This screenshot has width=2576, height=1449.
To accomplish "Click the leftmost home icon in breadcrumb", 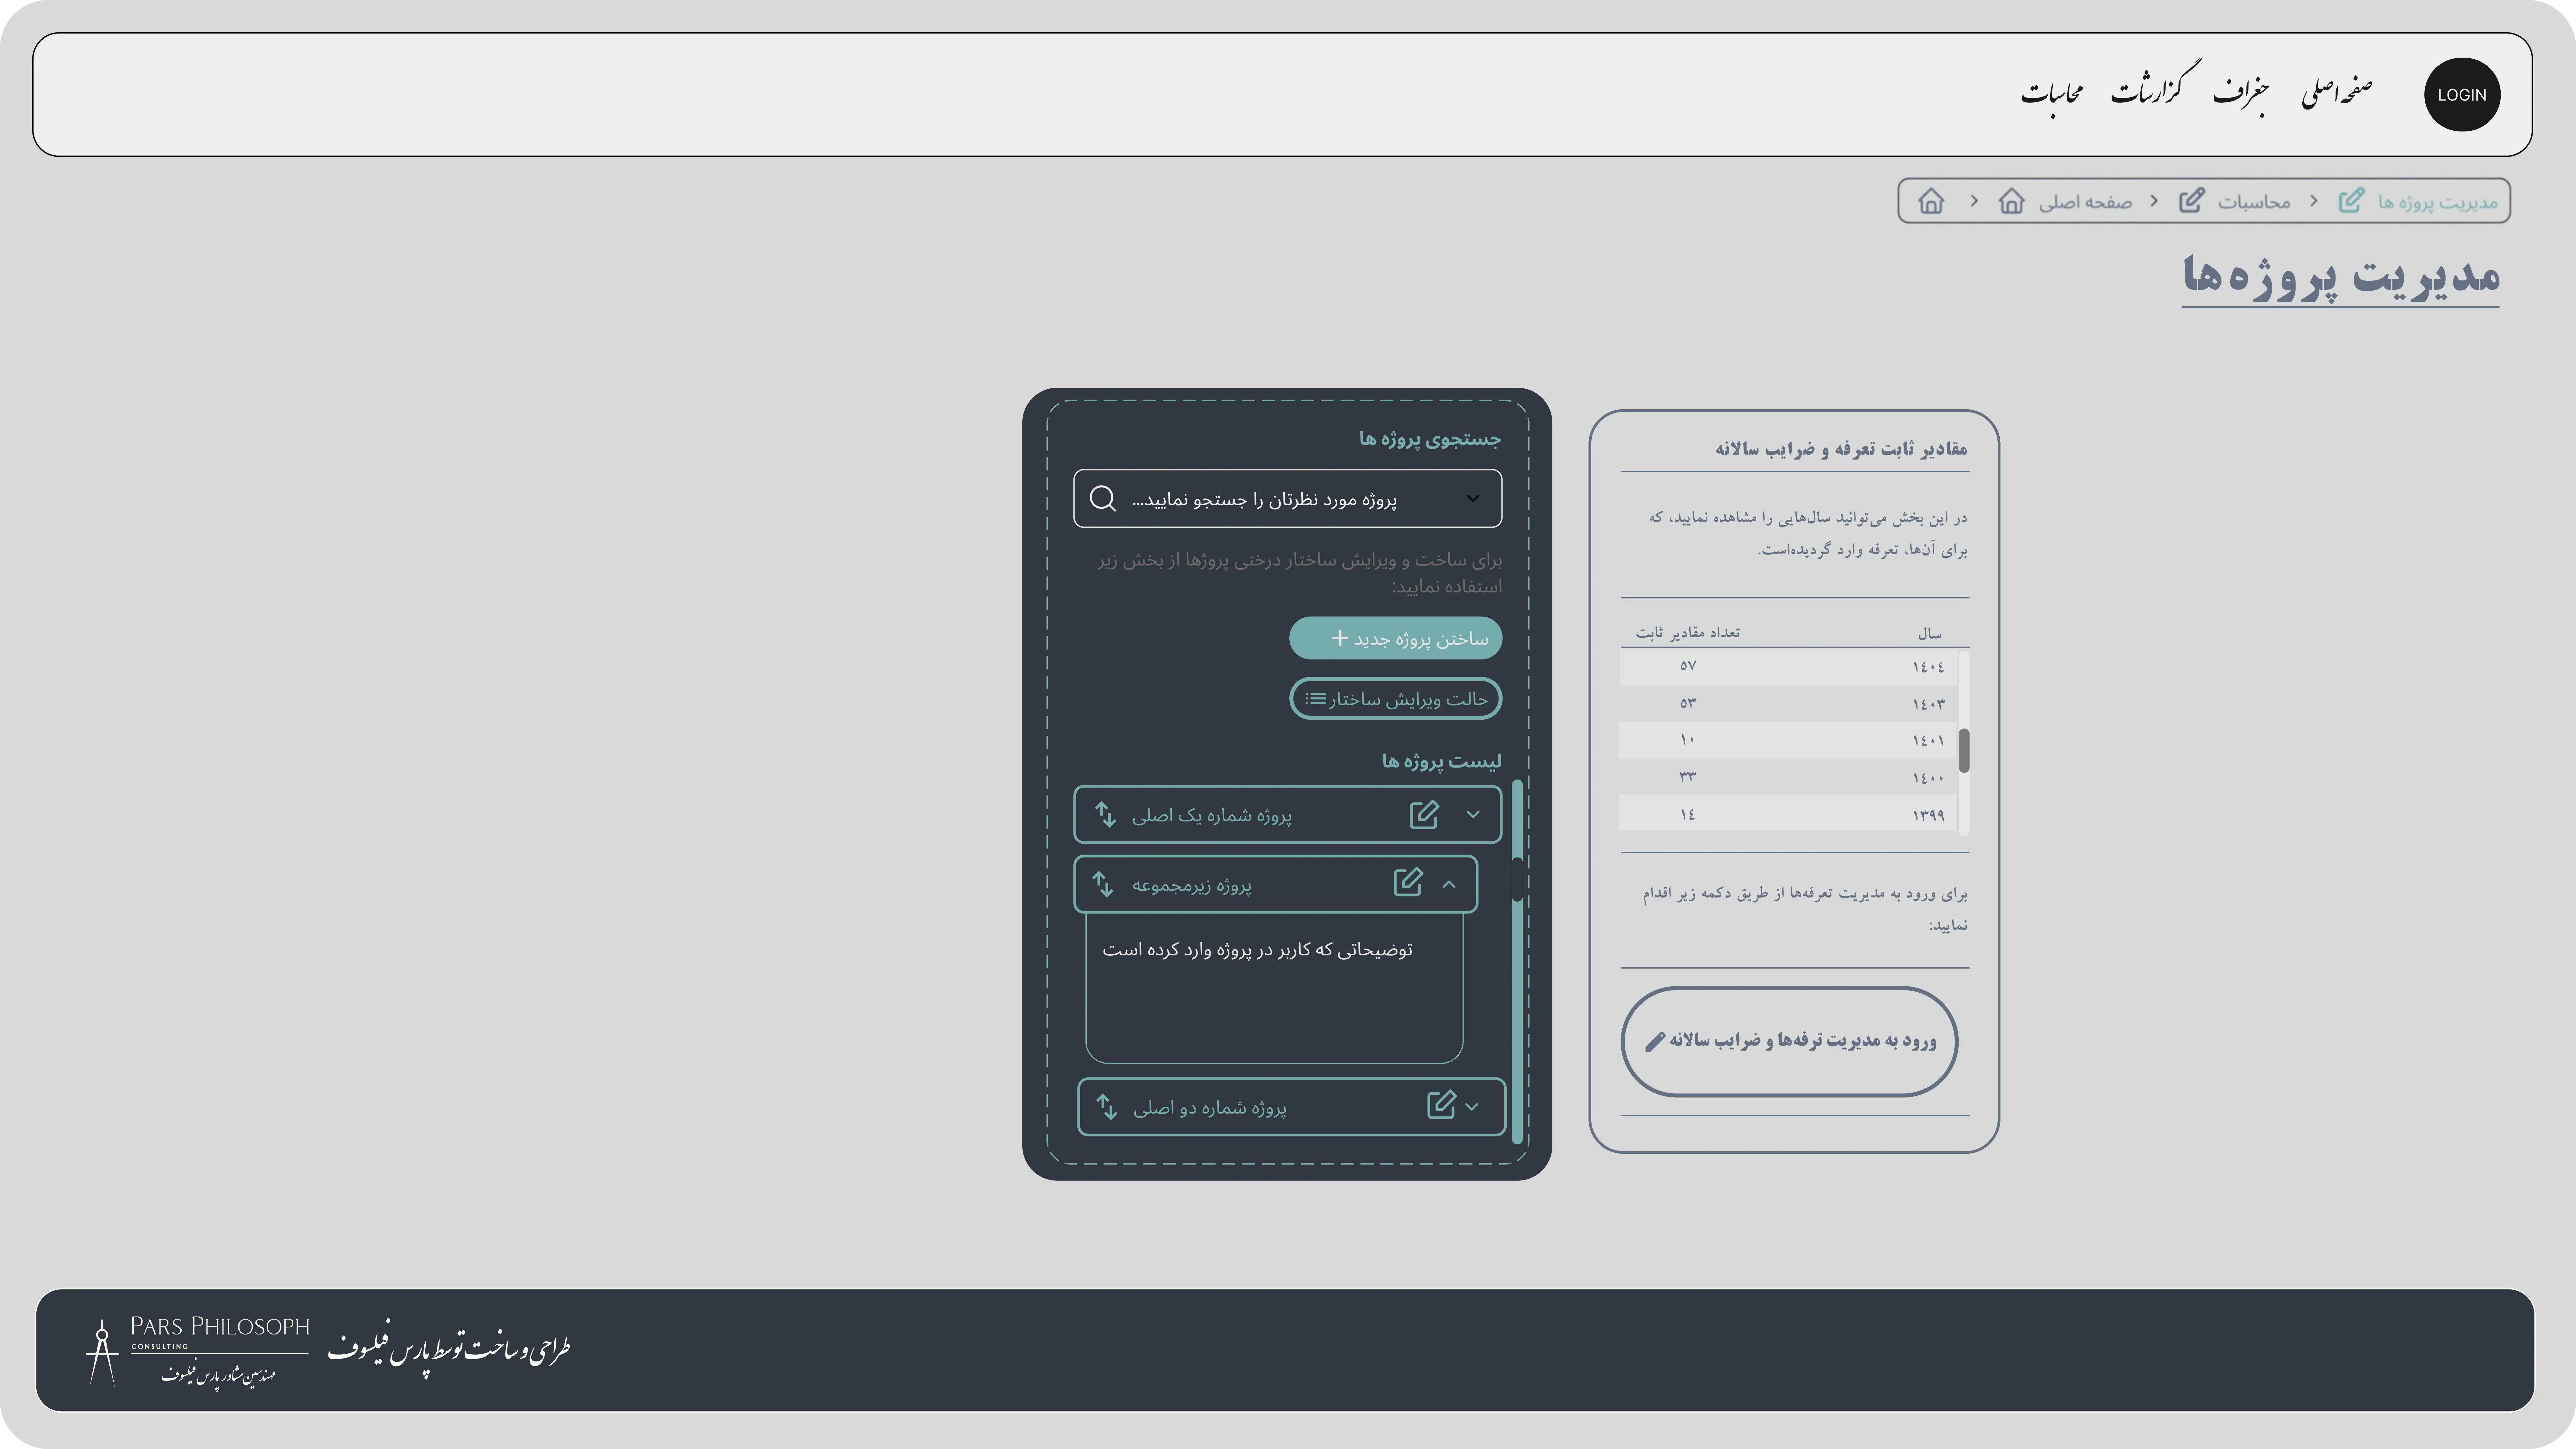I will click(1931, 201).
